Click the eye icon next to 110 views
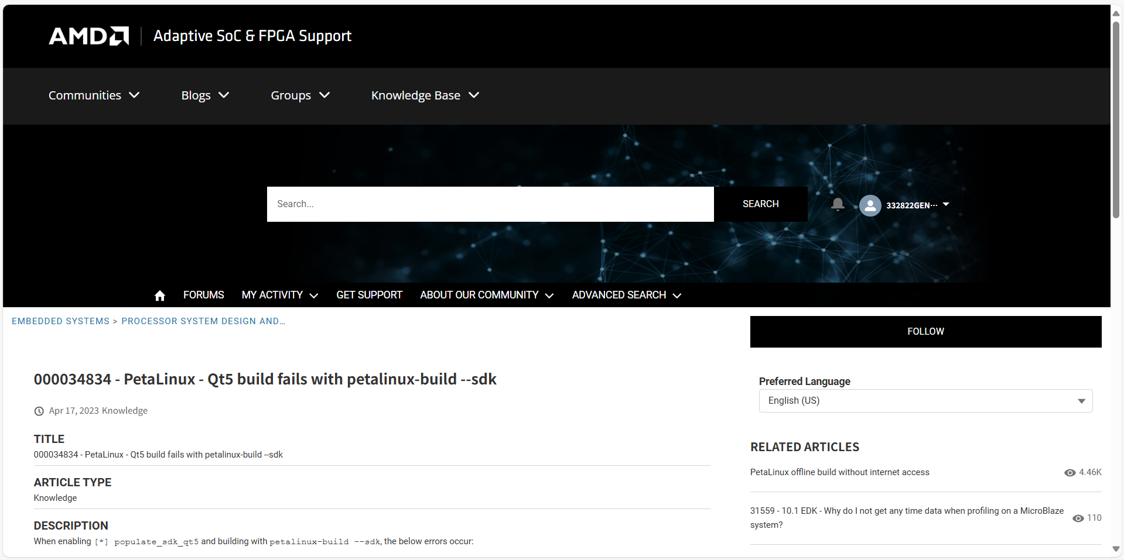 pyautogui.click(x=1078, y=518)
